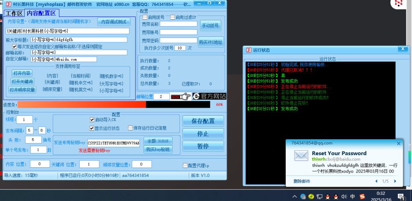Enable the 配置代理ip checkbox
The height and width of the screenshot is (201, 412).
click(185, 166)
